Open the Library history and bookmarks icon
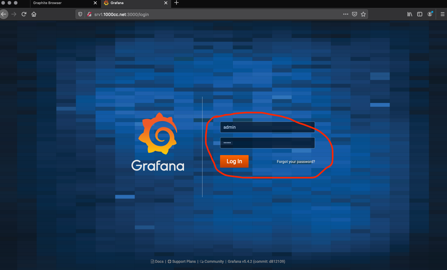This screenshot has width=447, height=270. pos(410,14)
